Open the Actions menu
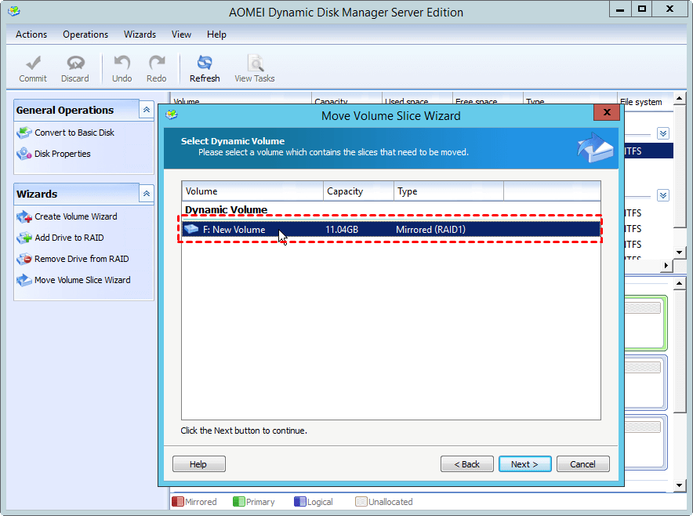This screenshot has width=693, height=516. pos(31,35)
